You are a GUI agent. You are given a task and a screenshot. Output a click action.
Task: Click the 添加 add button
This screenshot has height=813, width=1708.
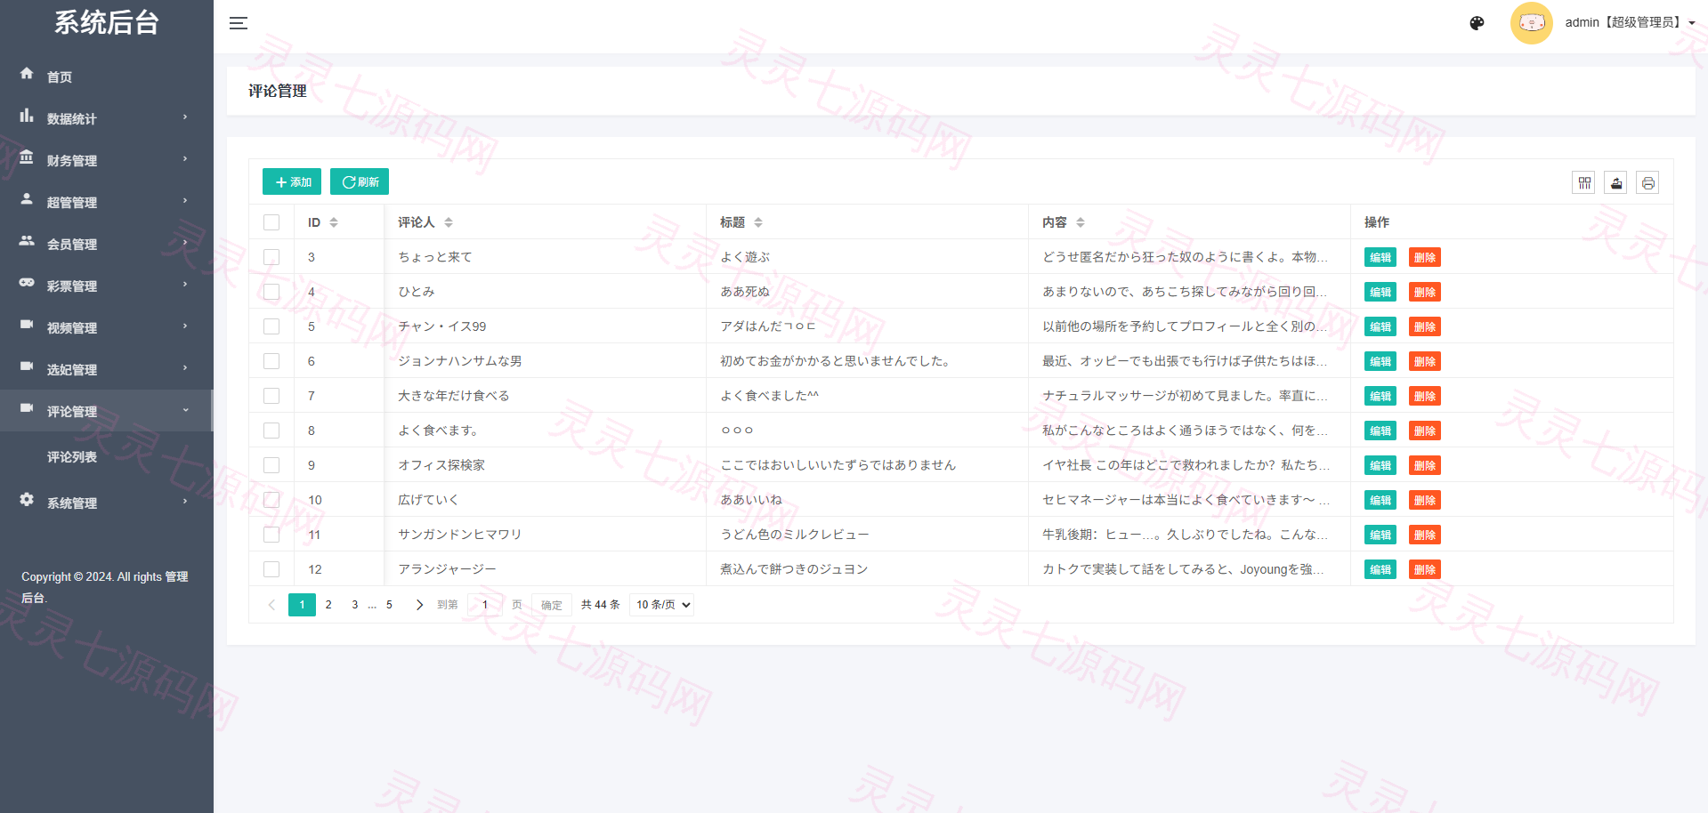point(292,181)
